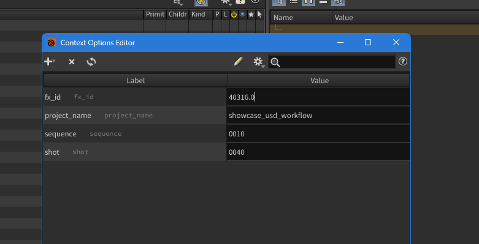
Task: Click the search field in Context Options Editor
Action: [331, 62]
